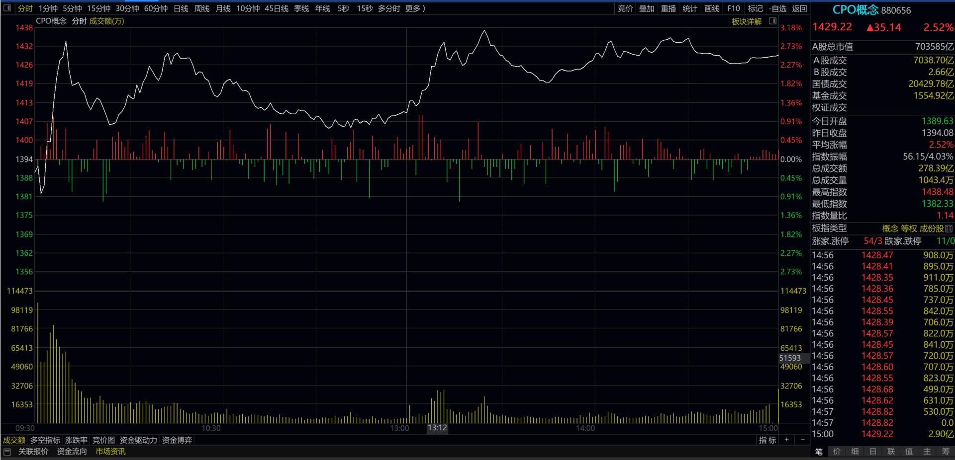This screenshot has height=460, width=955.
Task: Open the panel icon left of 关联报价
Action: click(x=7, y=451)
